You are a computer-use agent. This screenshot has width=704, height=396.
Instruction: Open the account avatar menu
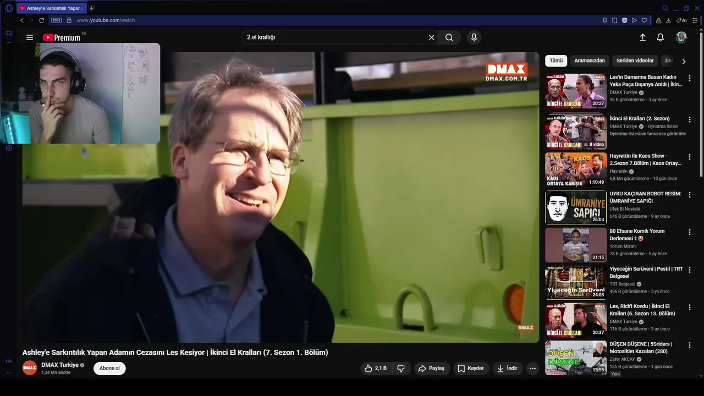pyautogui.click(x=681, y=37)
